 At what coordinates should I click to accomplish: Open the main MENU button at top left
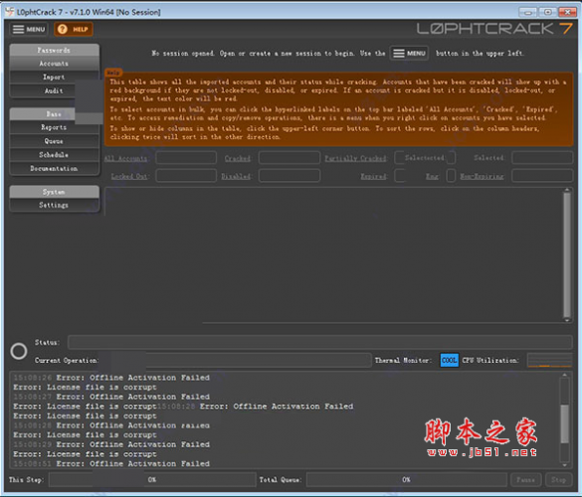click(29, 29)
